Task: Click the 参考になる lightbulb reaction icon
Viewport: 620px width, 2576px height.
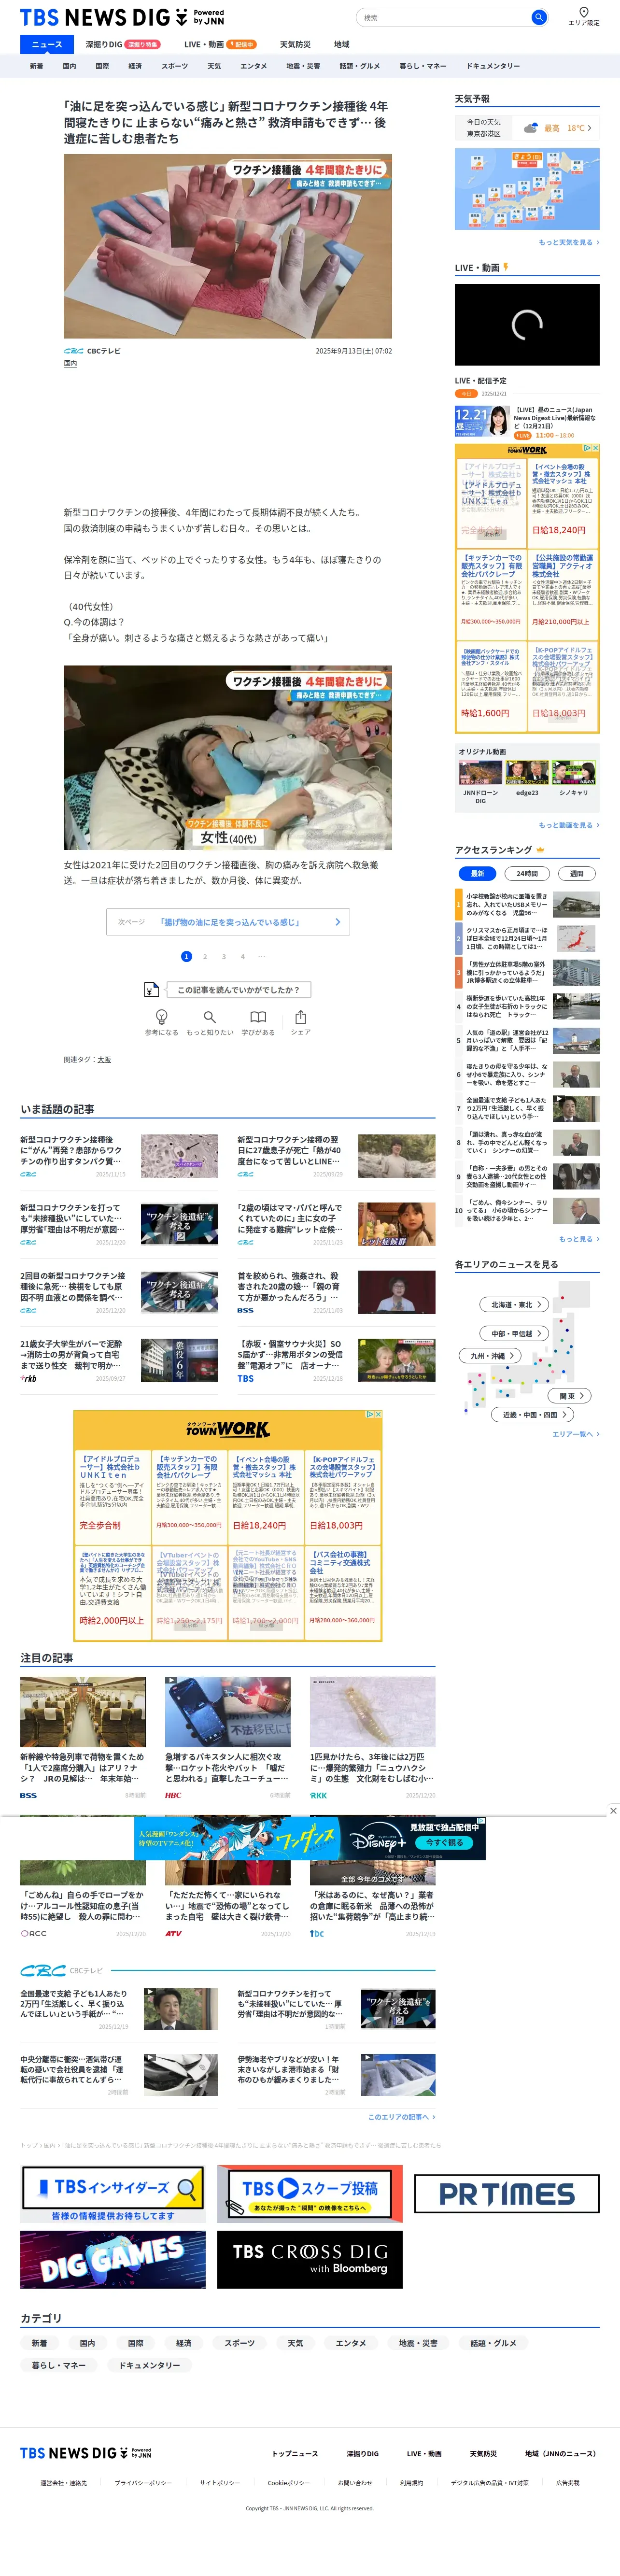Action: (x=162, y=1016)
